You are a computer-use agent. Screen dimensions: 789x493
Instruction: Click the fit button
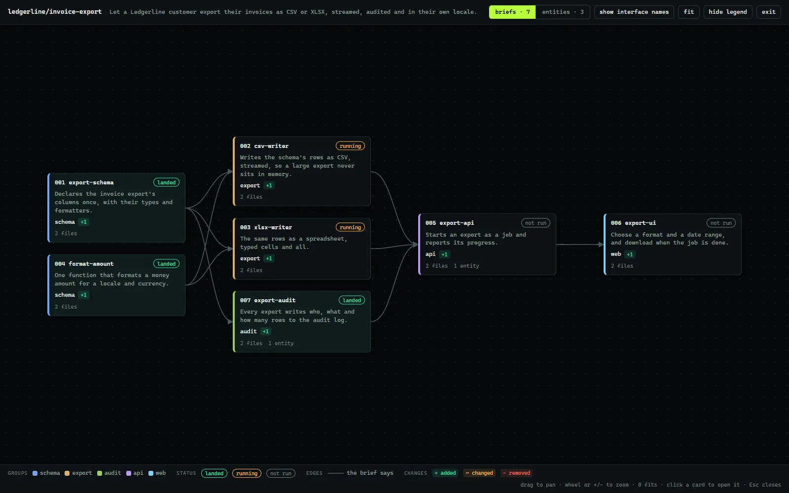(x=689, y=12)
